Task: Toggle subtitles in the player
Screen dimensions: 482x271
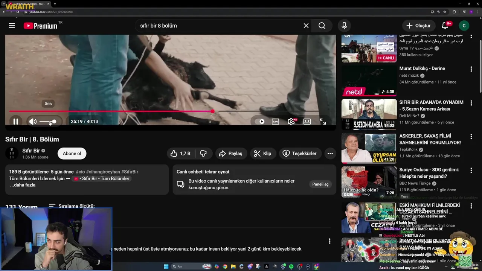Action: click(x=275, y=122)
